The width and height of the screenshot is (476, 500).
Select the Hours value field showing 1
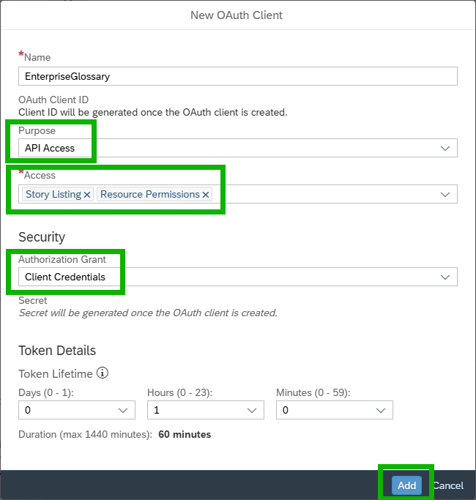tap(193, 411)
